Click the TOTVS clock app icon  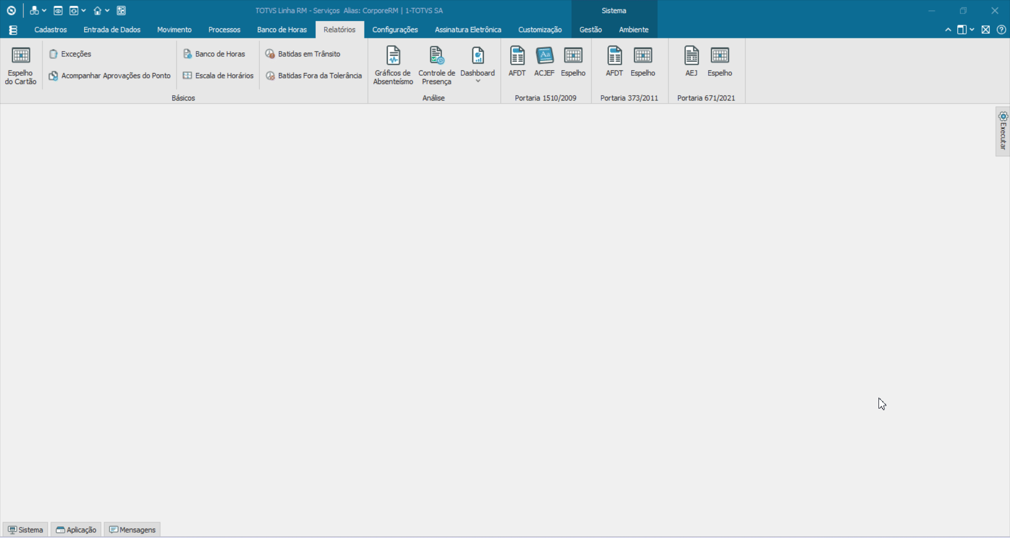(x=11, y=11)
